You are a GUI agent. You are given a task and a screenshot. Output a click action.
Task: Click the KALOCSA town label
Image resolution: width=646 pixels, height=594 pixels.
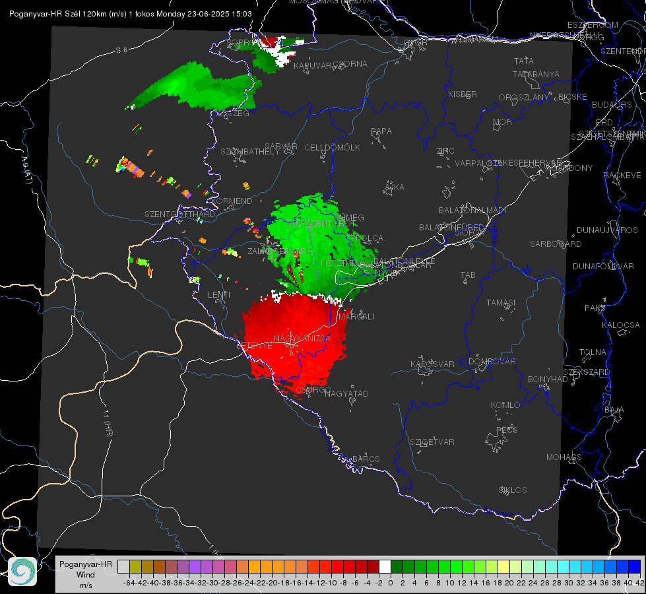tap(620, 325)
